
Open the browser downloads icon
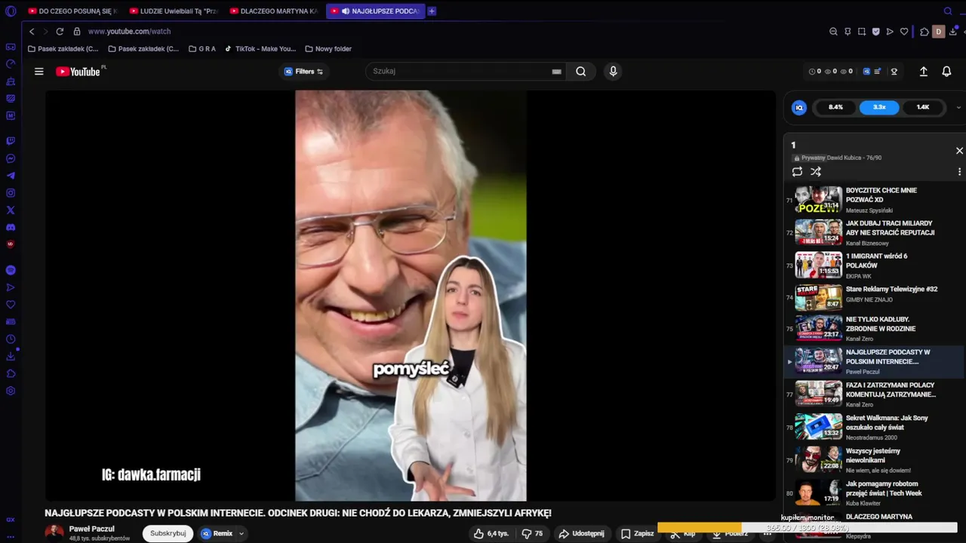tap(954, 32)
